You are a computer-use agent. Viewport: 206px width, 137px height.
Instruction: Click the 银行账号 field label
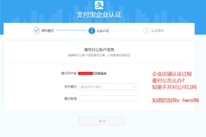coord(70,99)
